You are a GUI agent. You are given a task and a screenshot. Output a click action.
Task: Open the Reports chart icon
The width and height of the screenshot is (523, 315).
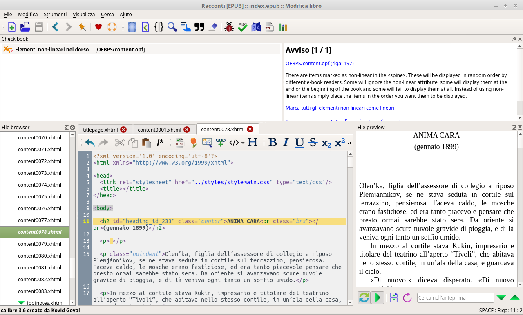point(283,27)
